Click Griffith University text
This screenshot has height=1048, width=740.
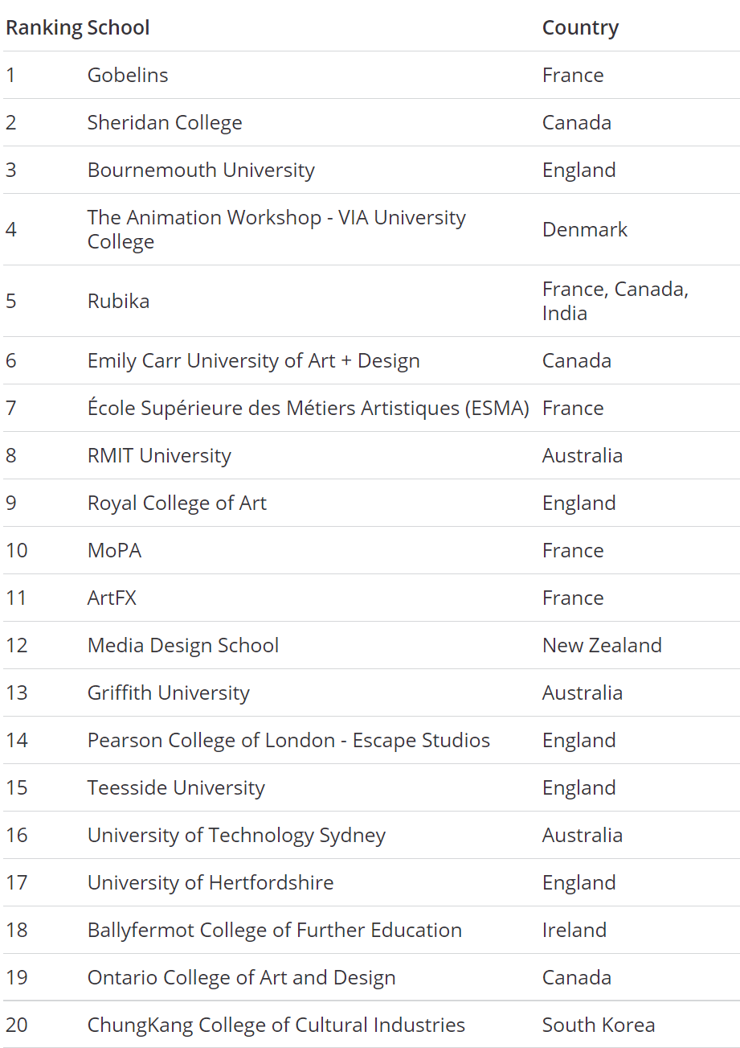pyautogui.click(x=169, y=693)
